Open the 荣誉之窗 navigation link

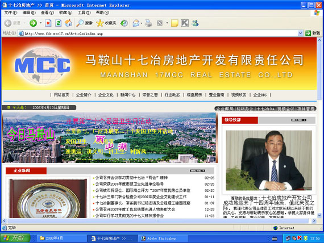click(150, 95)
